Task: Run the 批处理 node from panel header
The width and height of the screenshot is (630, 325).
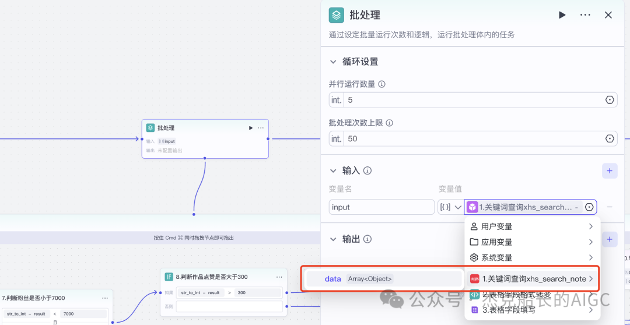Action: [x=562, y=15]
